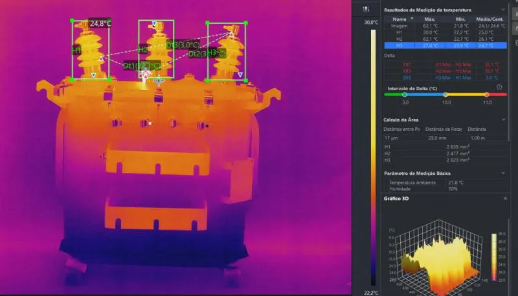
Task: Click the palette settings icon above color scale
Action: 366,9
